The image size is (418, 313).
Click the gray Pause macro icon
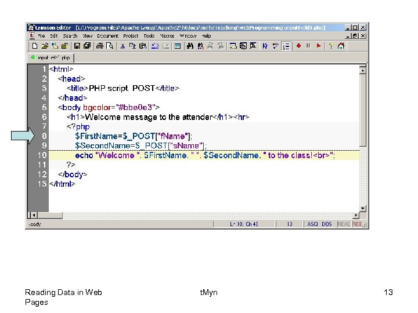click(308, 46)
